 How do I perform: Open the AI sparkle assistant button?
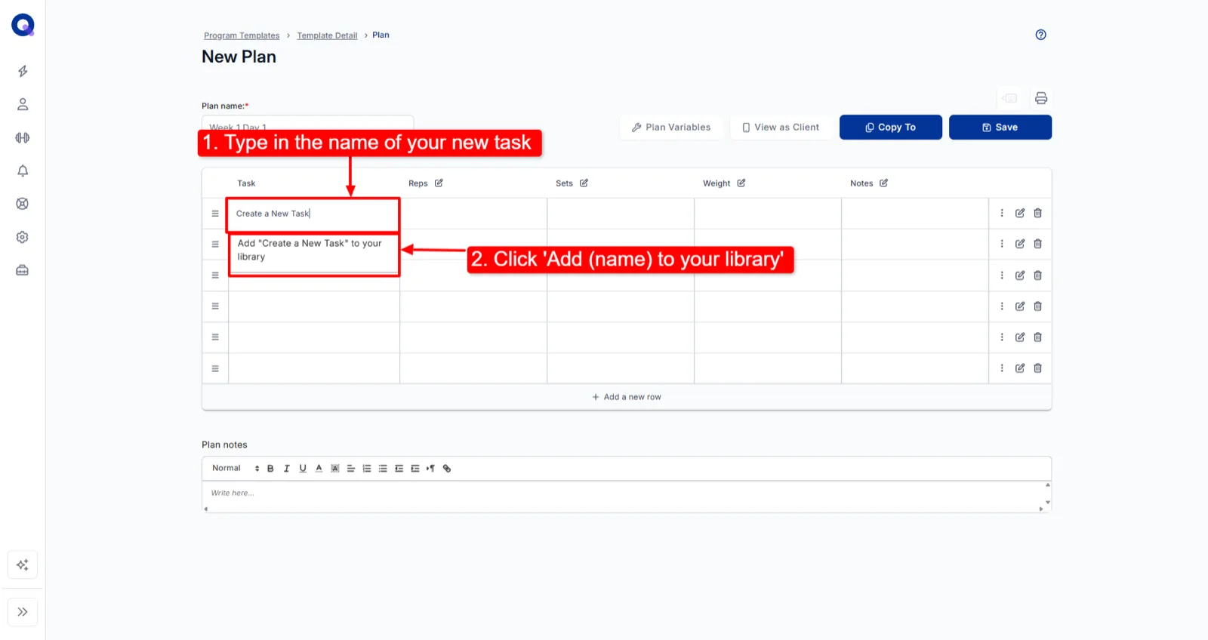tap(23, 565)
